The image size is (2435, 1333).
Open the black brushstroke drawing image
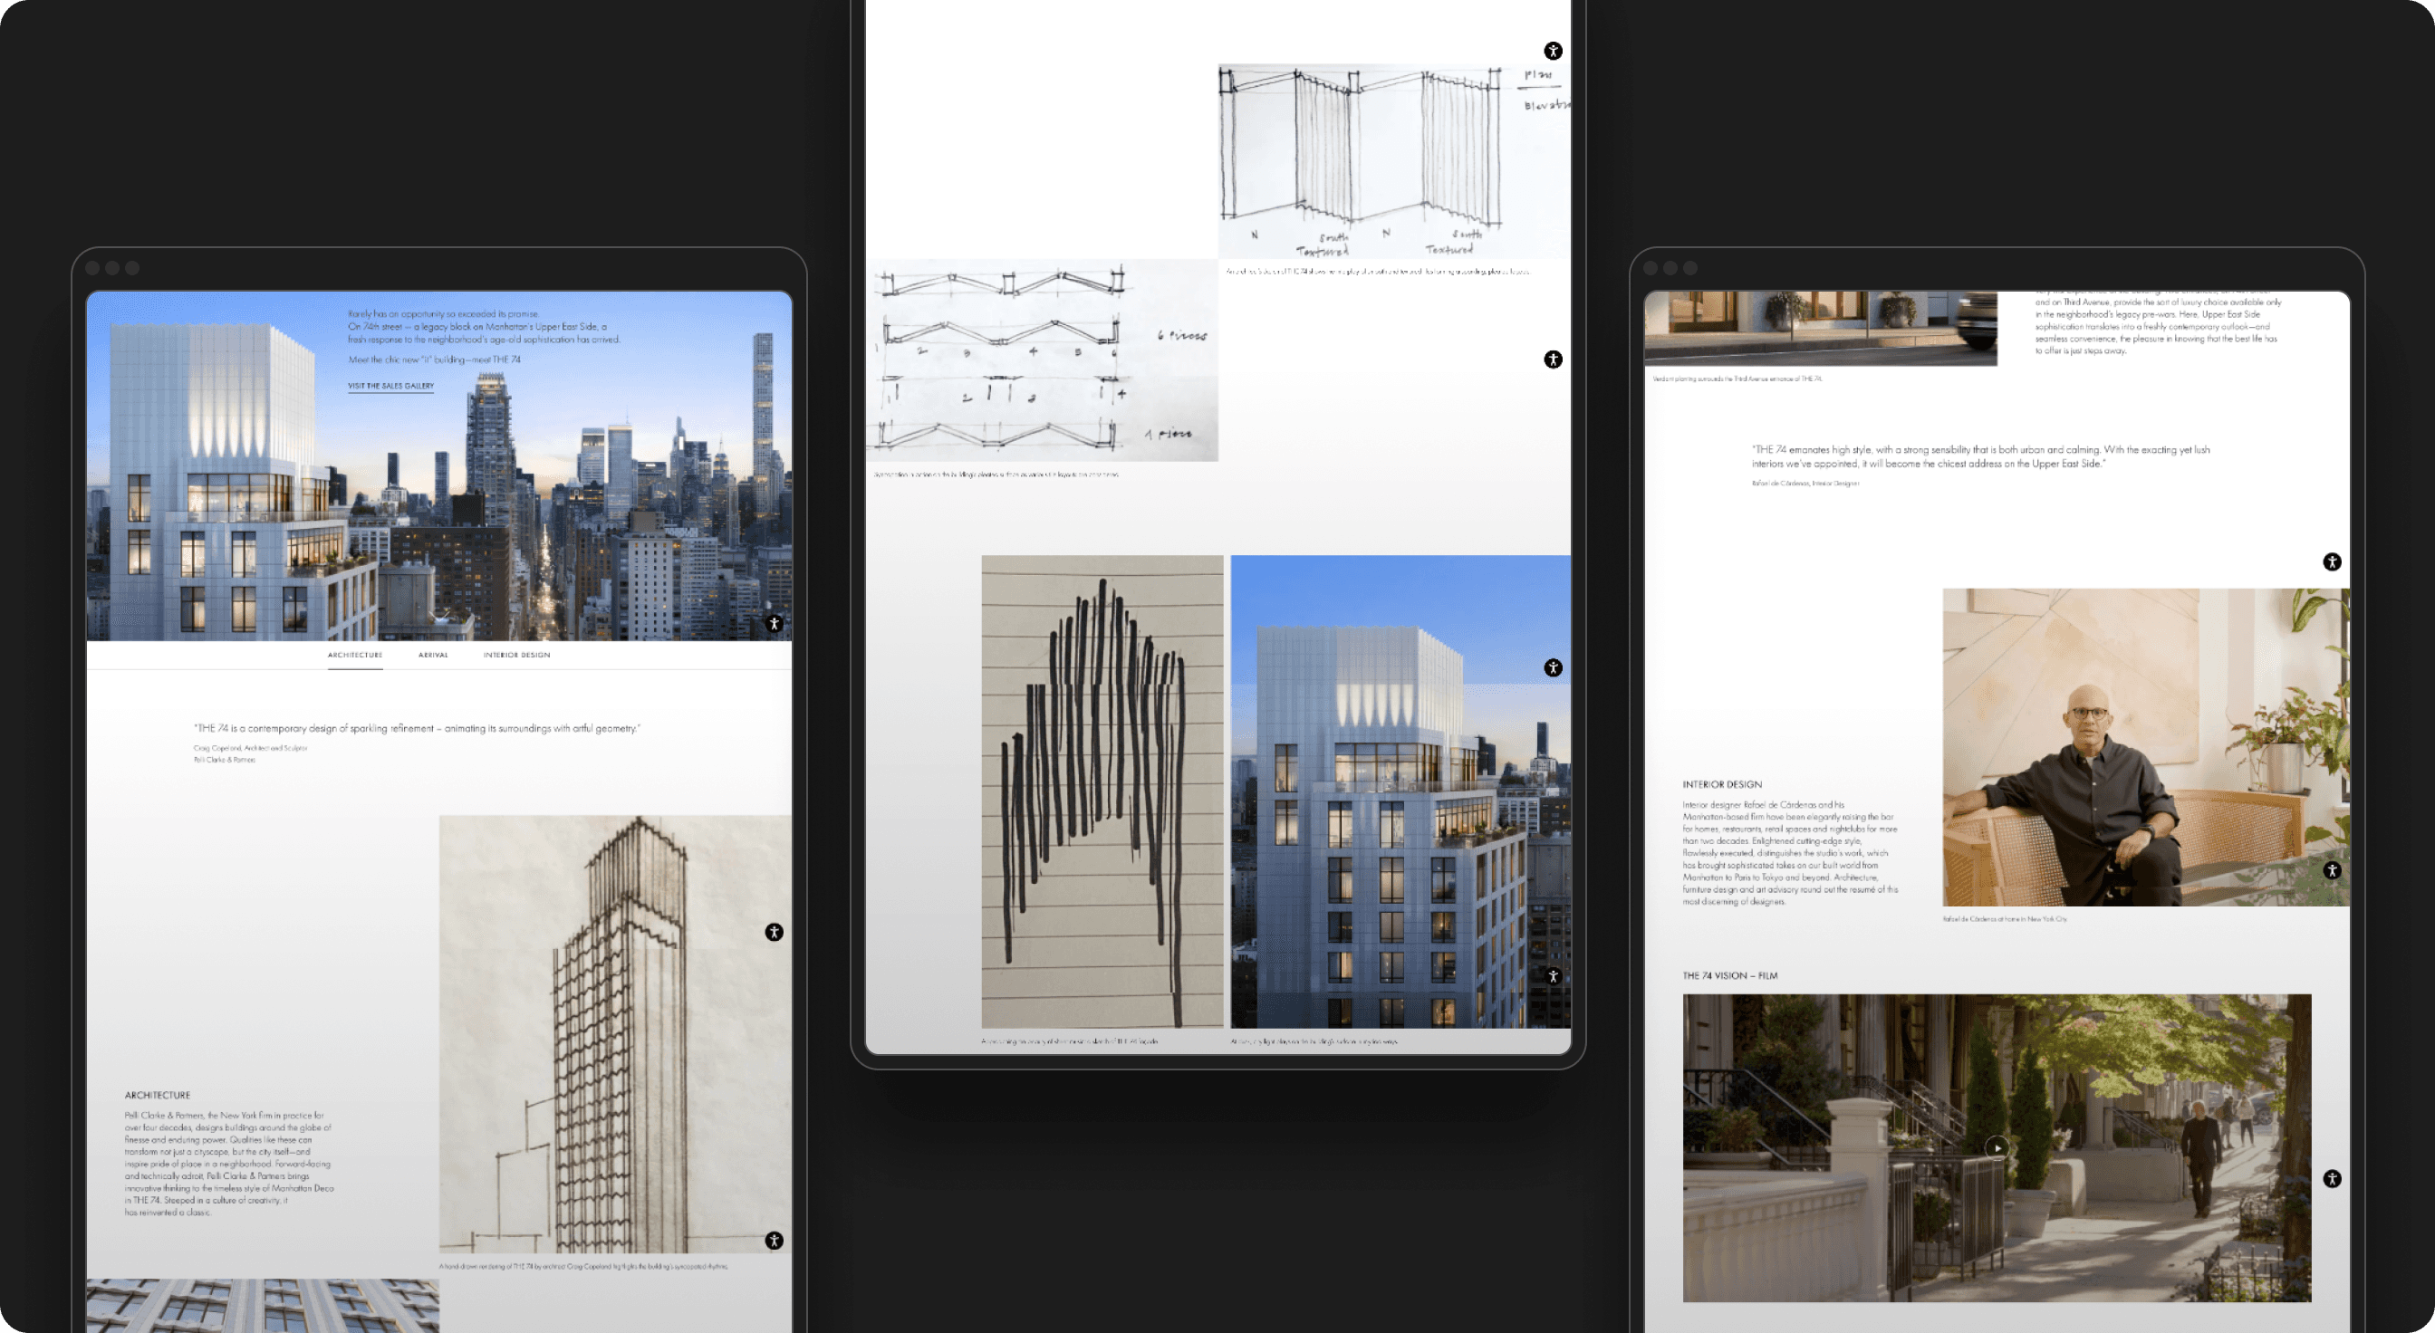coord(1102,791)
